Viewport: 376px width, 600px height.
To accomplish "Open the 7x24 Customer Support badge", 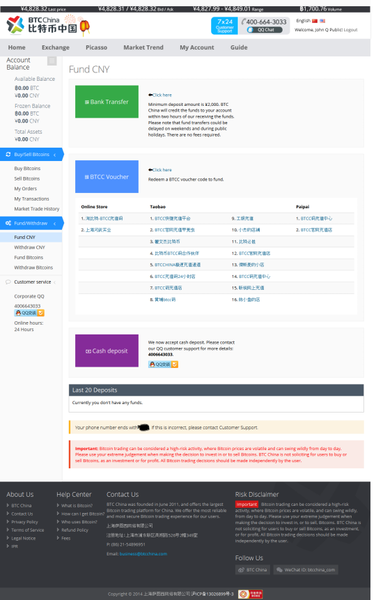I will coord(224,26).
